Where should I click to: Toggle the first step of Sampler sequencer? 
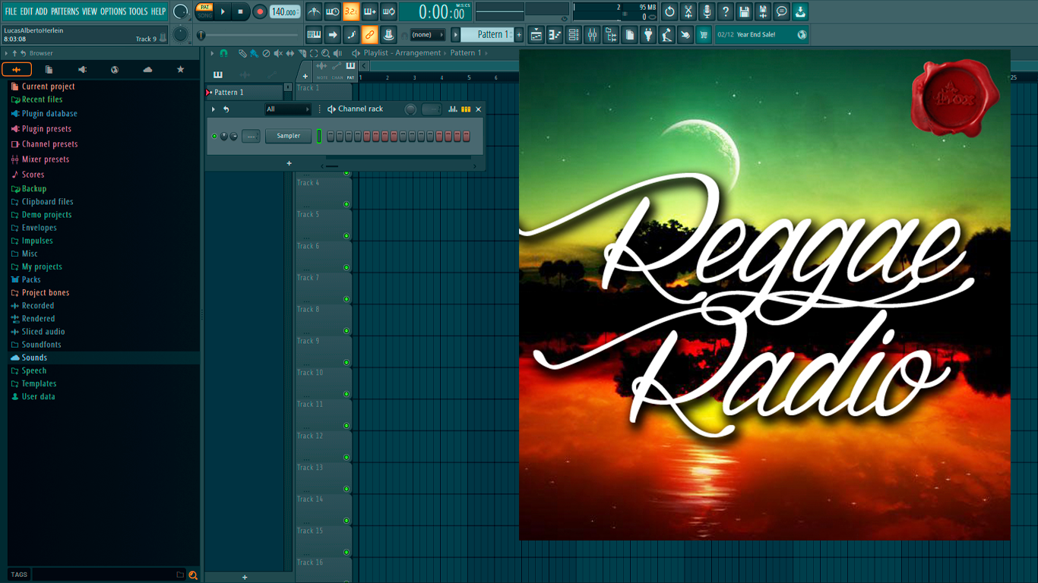coord(331,136)
